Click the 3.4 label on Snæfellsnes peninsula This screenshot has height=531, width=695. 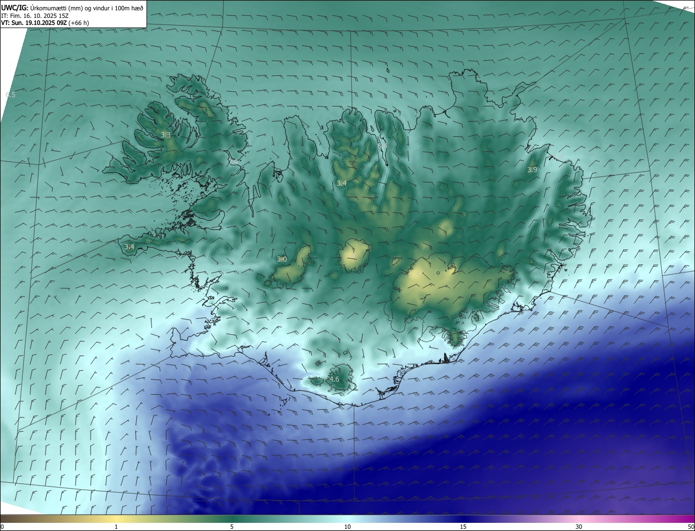click(129, 247)
